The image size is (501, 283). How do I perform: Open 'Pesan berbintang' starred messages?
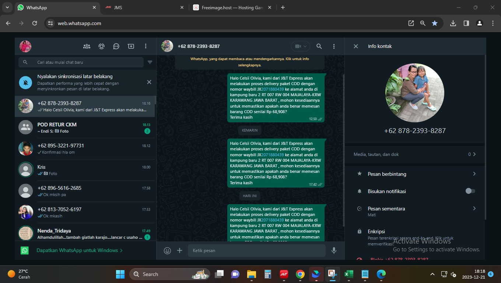tap(415, 174)
